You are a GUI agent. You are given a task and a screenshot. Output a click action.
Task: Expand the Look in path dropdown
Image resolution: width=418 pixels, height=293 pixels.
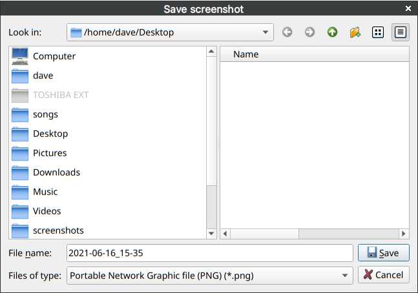click(x=266, y=32)
